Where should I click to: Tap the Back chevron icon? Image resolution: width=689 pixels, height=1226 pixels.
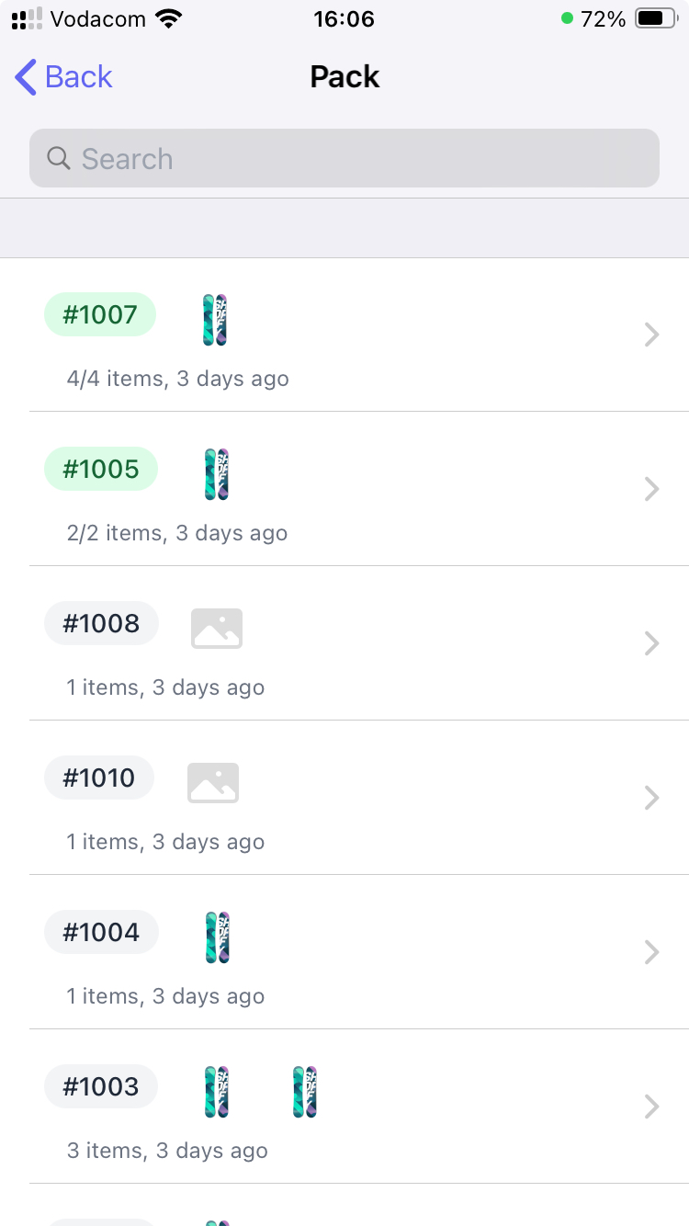pyautogui.click(x=26, y=77)
